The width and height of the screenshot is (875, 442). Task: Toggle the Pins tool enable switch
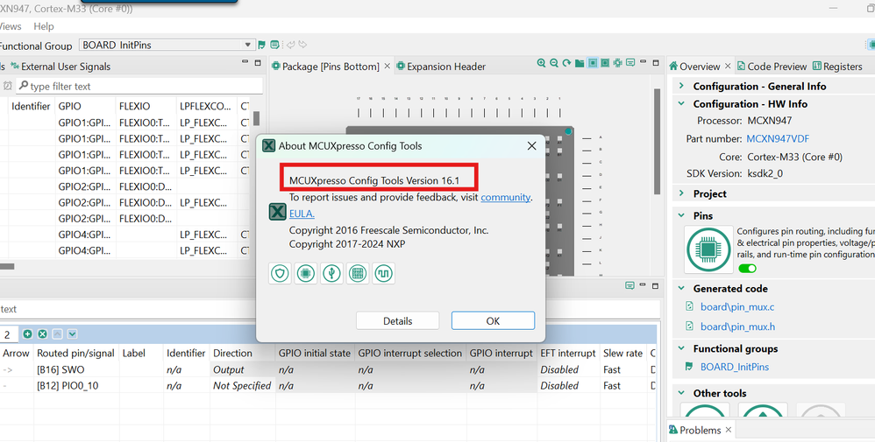point(747,269)
